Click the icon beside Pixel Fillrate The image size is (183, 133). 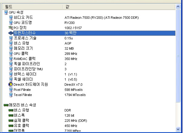tap(11, 90)
